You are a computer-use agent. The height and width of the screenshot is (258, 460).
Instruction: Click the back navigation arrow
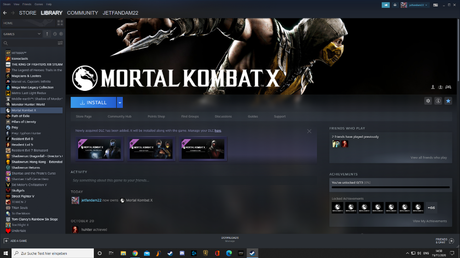5,13
